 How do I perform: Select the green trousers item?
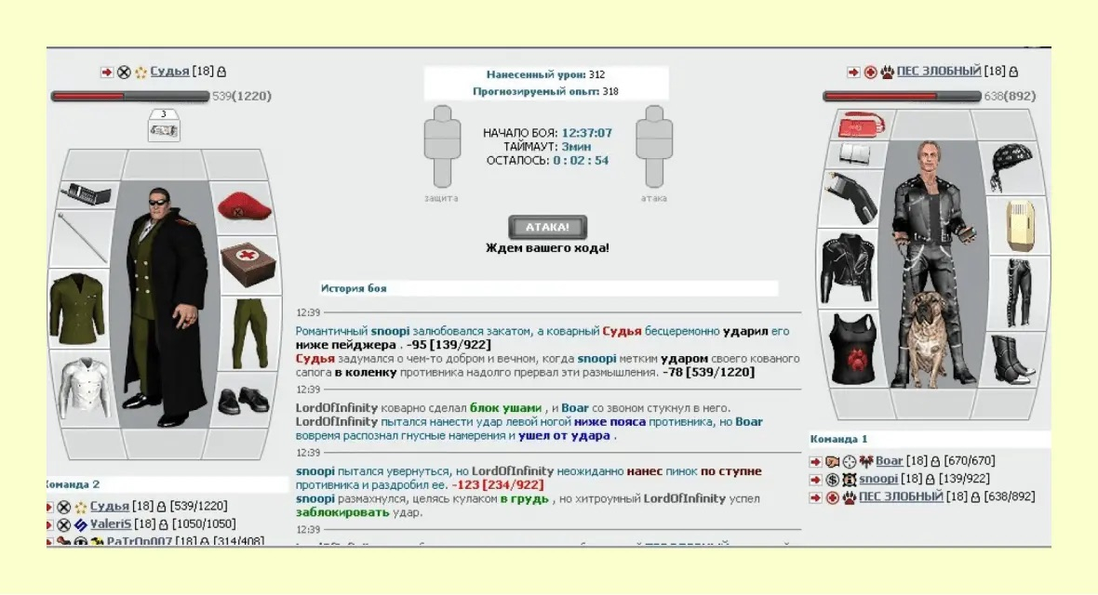pos(250,333)
